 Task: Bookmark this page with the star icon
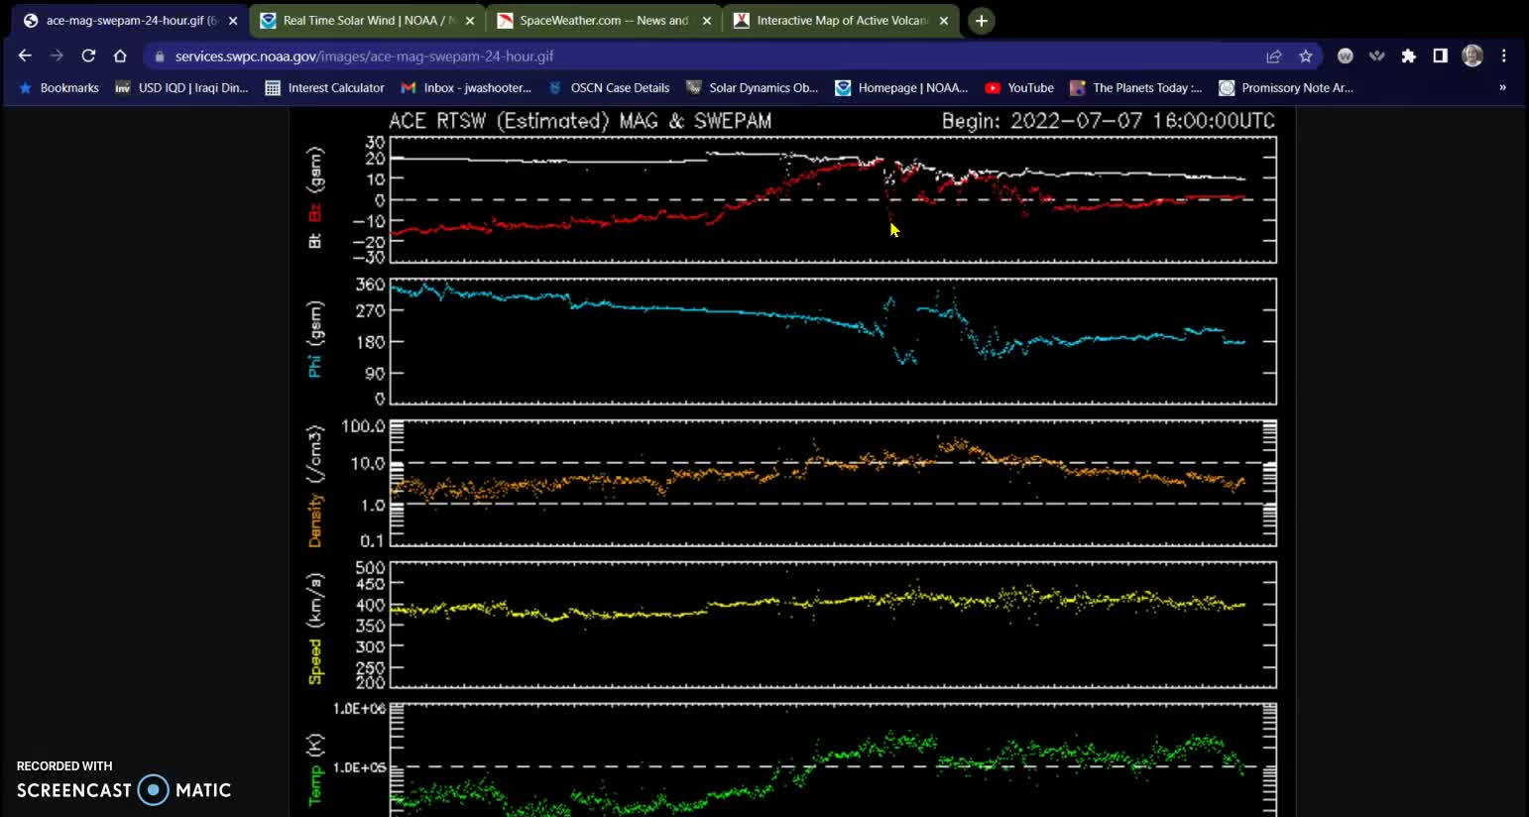click(x=1306, y=57)
